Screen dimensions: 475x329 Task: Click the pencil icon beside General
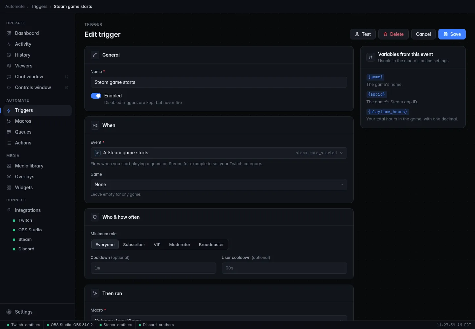(x=95, y=55)
